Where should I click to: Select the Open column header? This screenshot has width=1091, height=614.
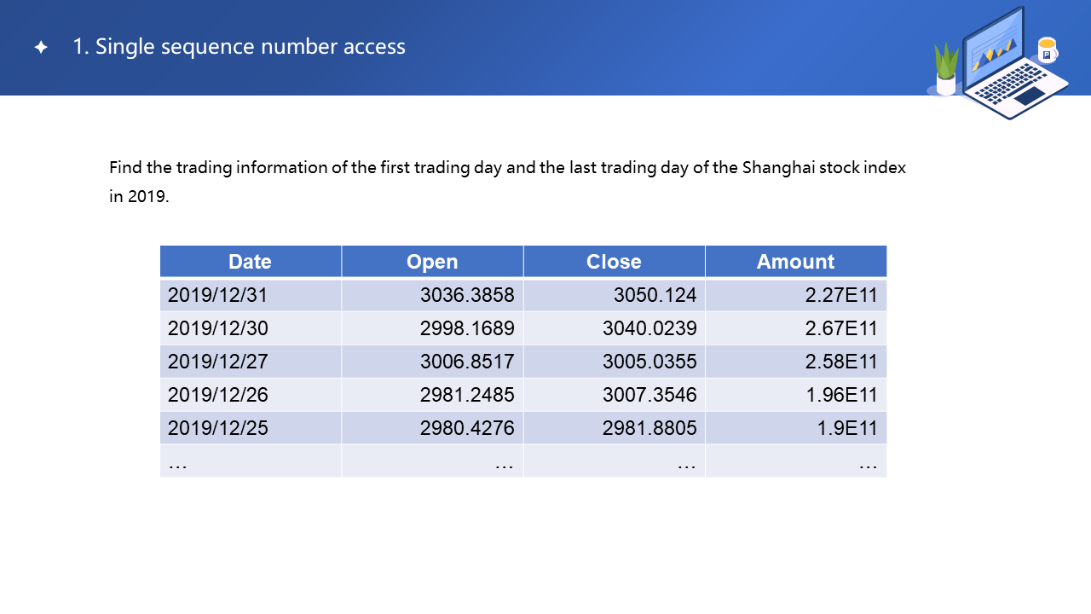click(x=432, y=262)
